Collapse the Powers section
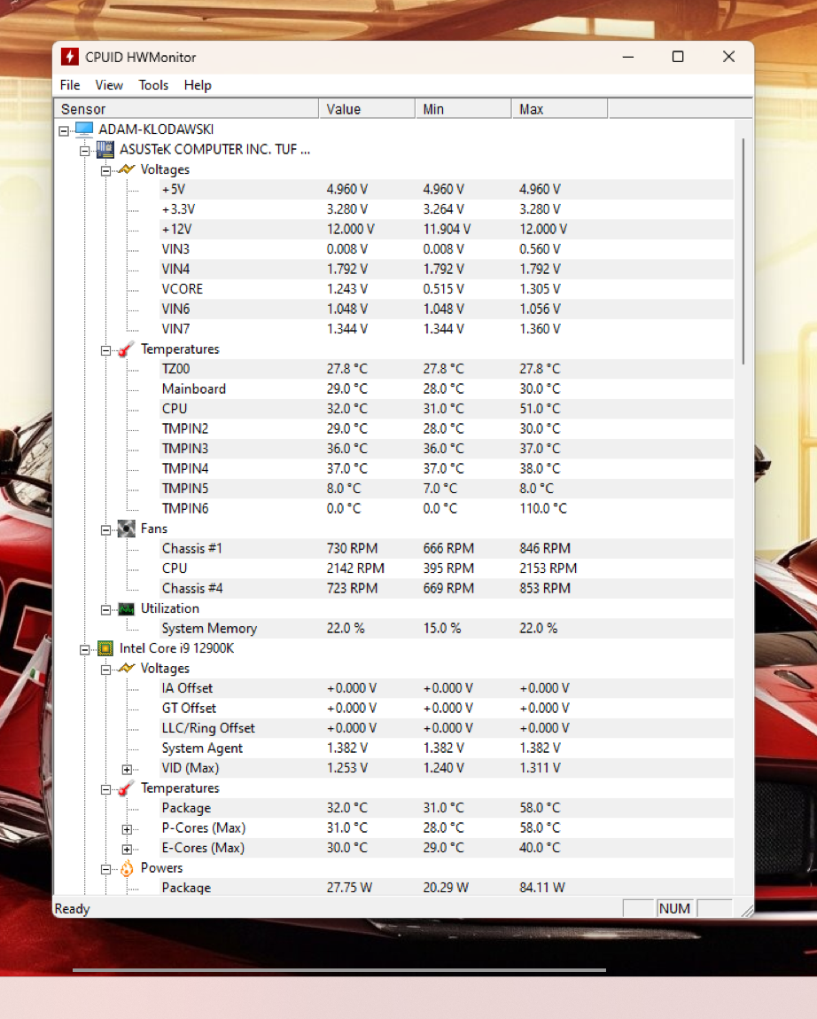The image size is (817, 1019). pos(105,869)
